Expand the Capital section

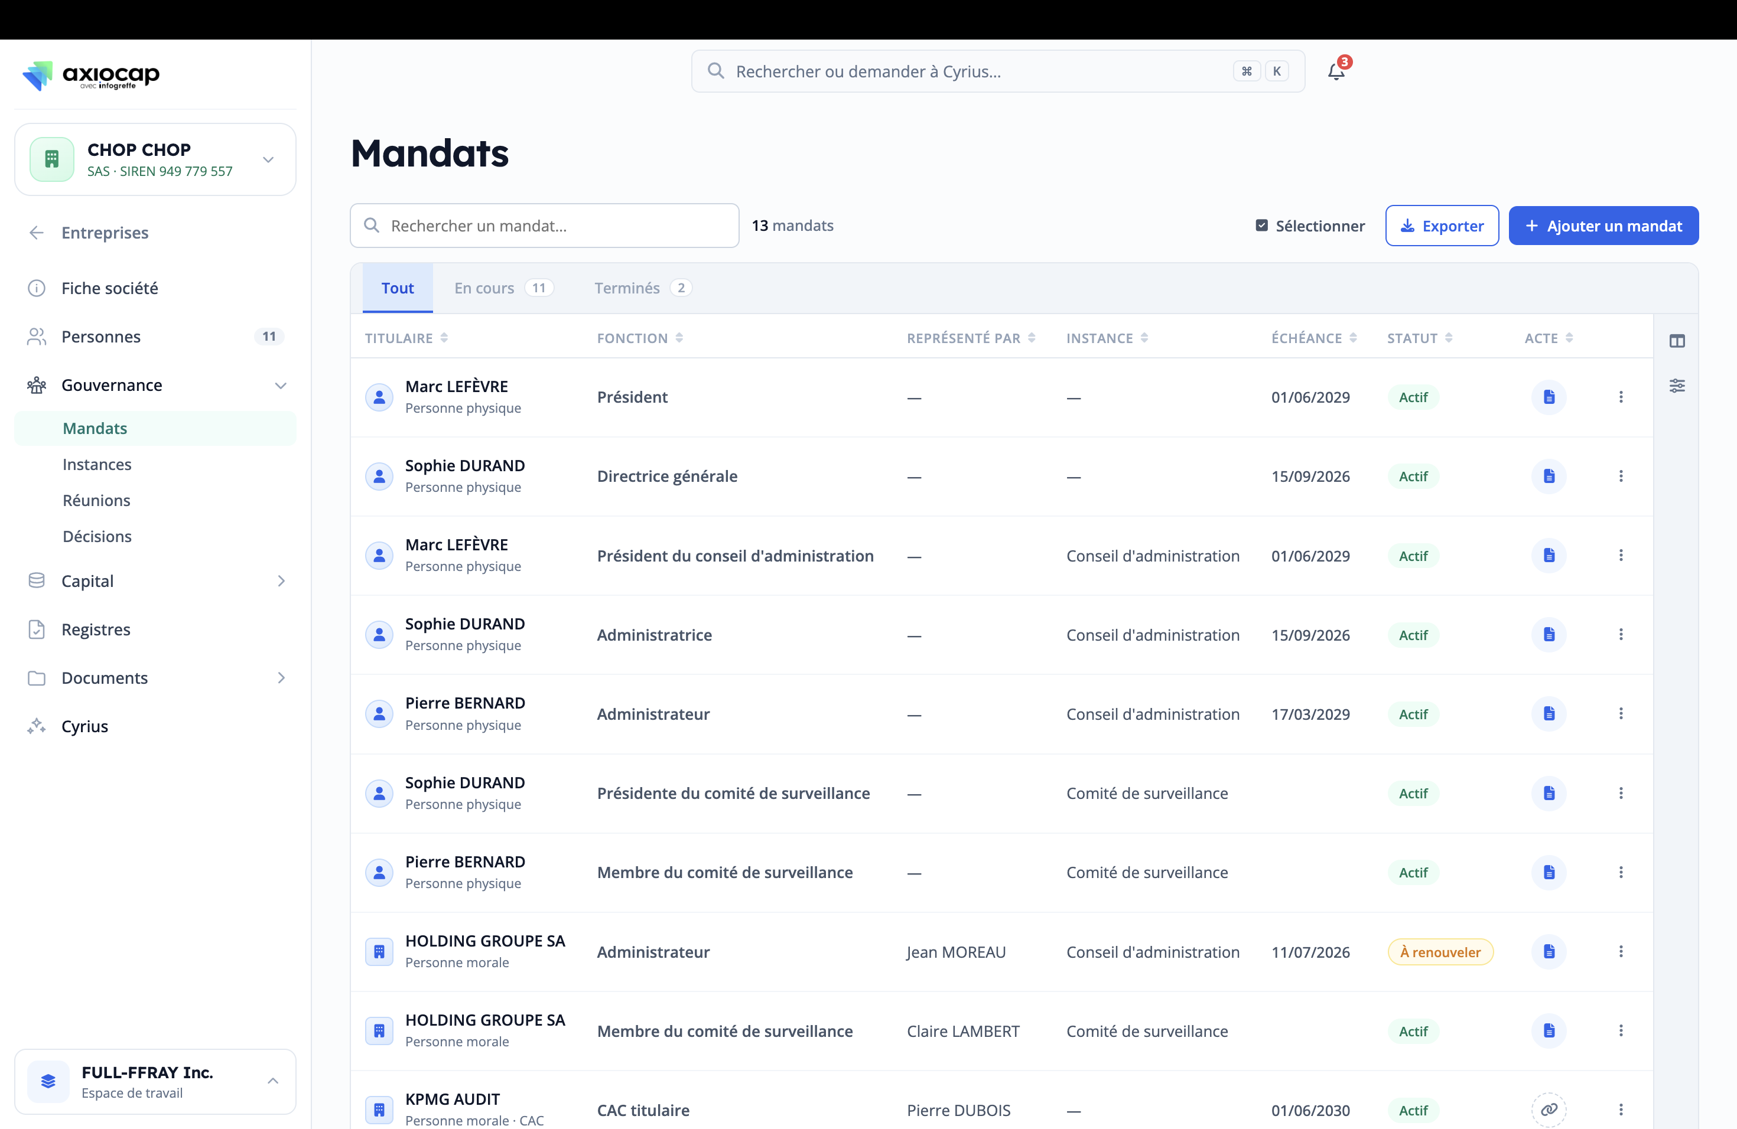155,580
